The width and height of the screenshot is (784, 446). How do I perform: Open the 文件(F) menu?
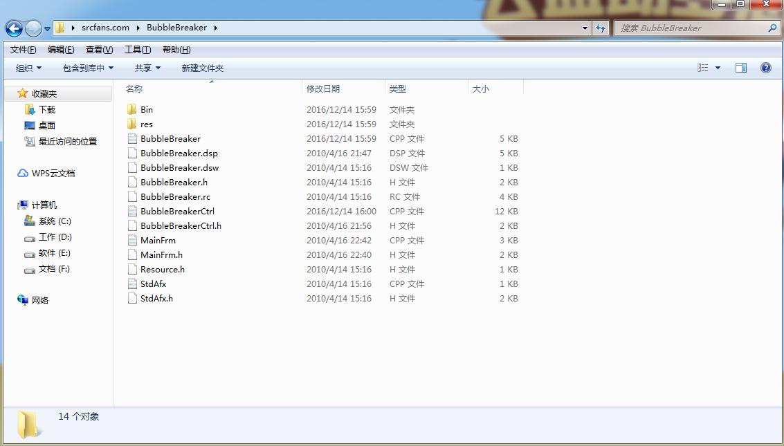[23, 50]
